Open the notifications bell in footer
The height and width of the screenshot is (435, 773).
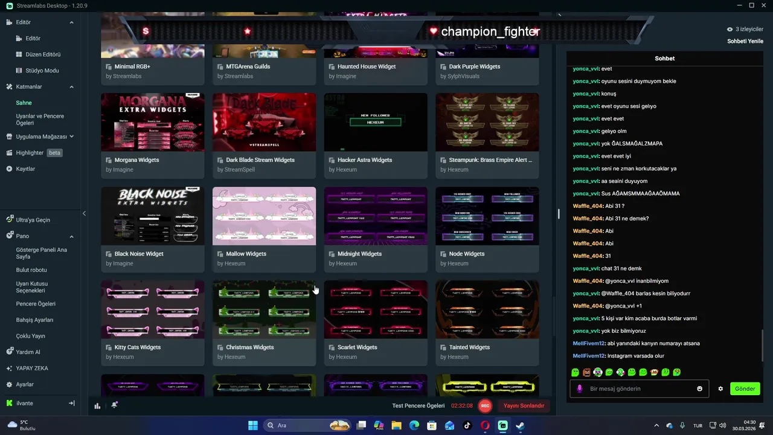coord(114,405)
